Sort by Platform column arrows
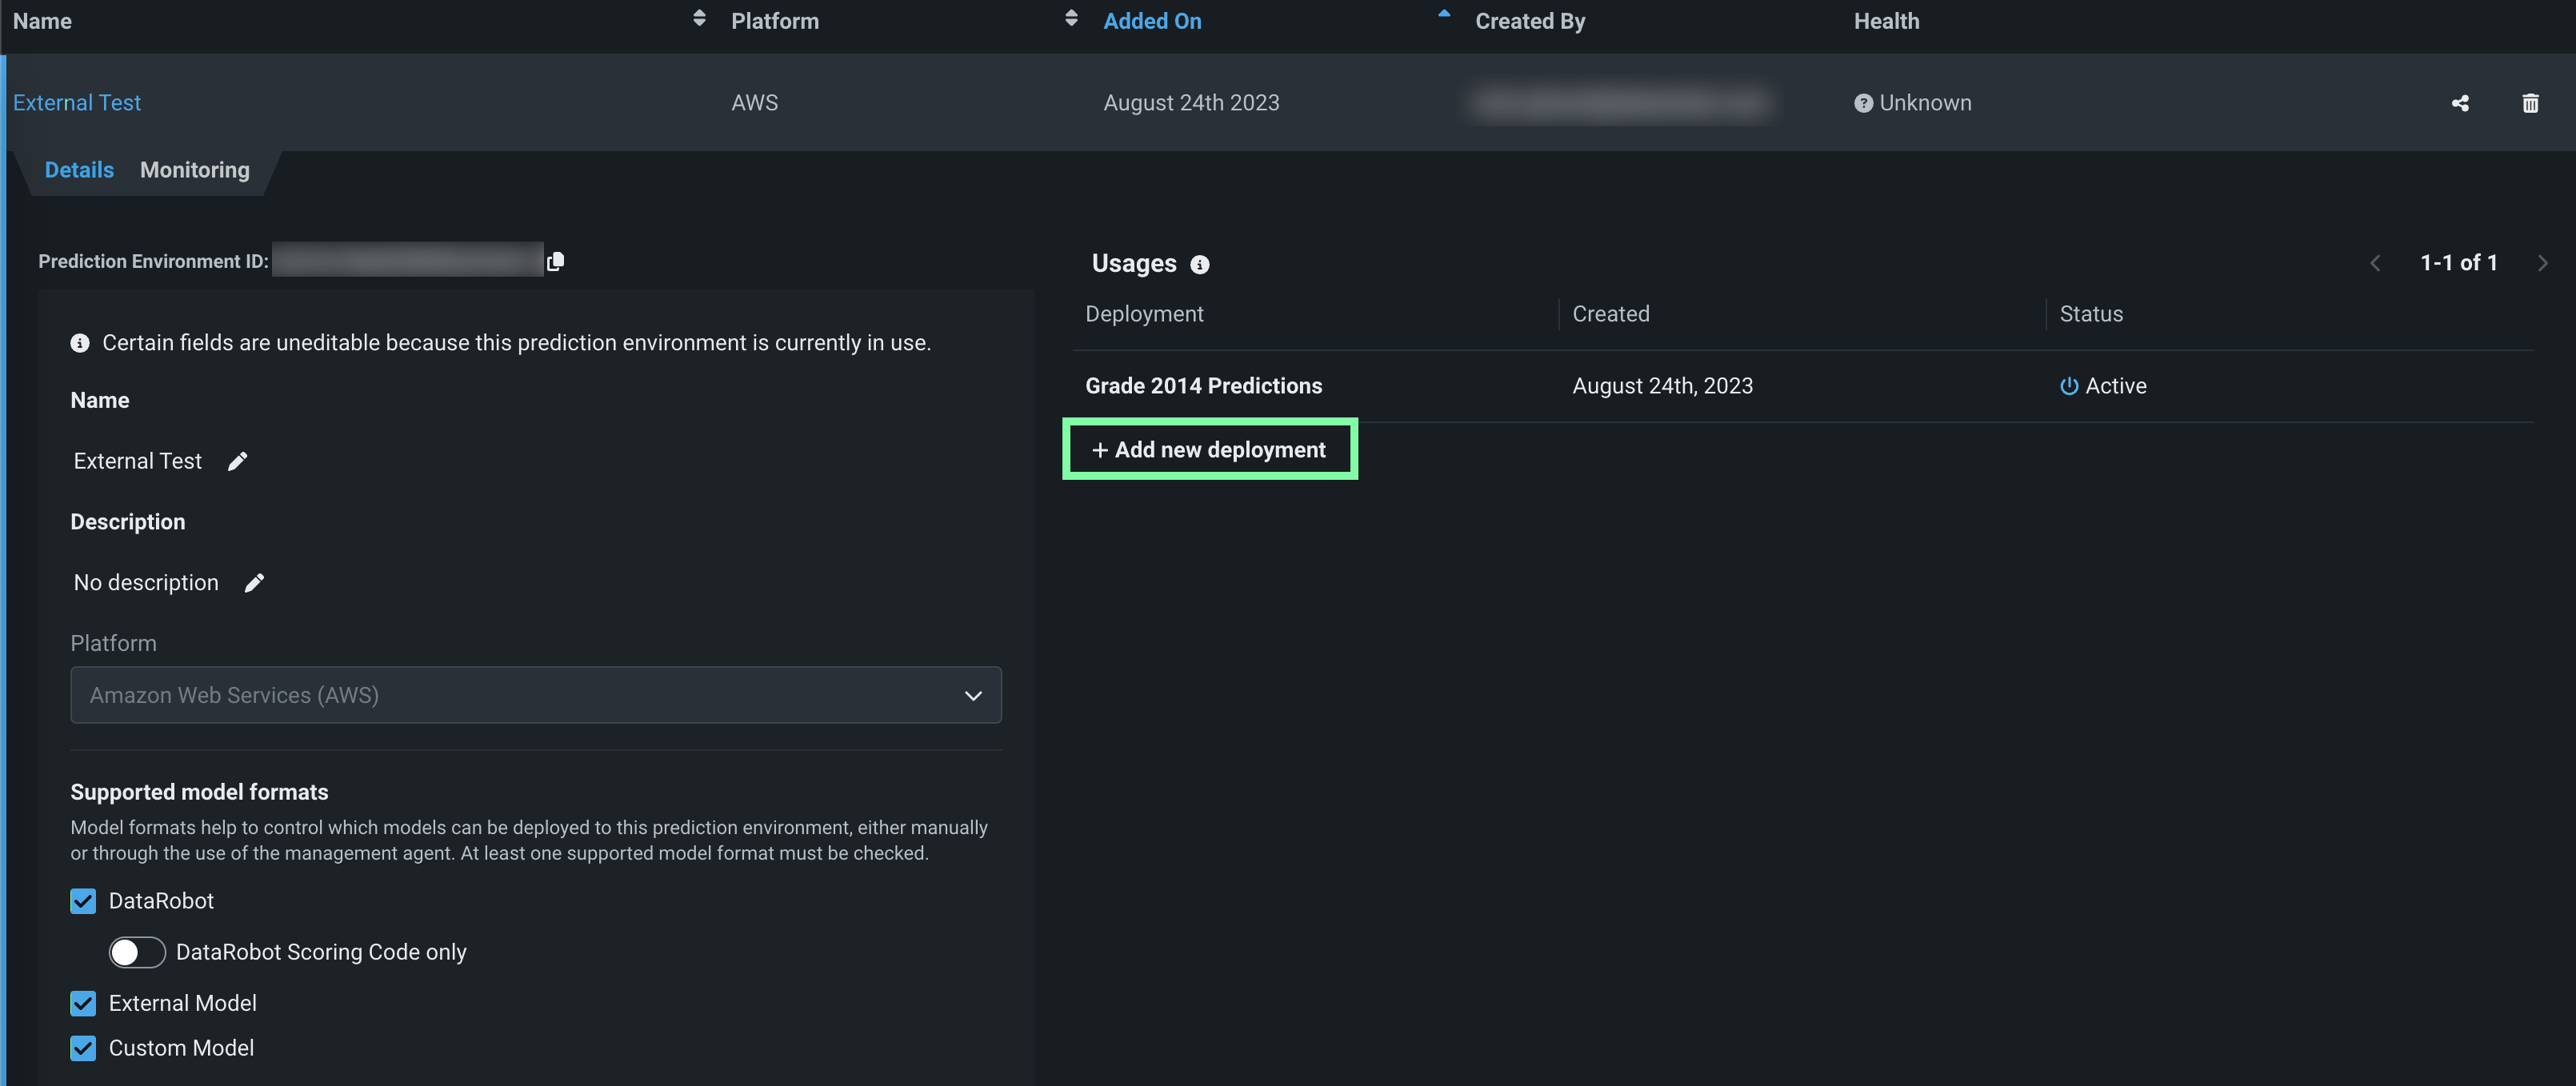Viewport: 2576px width, 1086px height. pos(1071,18)
